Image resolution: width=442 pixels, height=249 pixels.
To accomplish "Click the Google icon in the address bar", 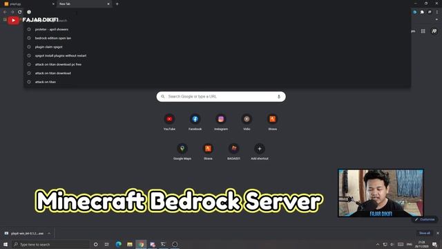I will click(x=29, y=12).
